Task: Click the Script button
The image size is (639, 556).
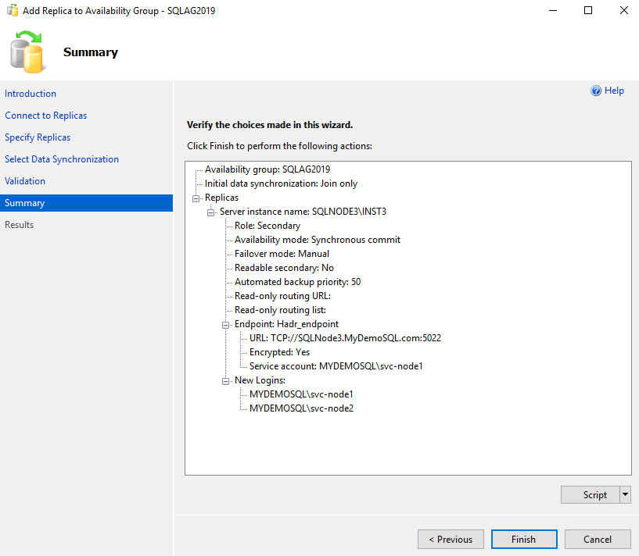Action: [x=594, y=494]
